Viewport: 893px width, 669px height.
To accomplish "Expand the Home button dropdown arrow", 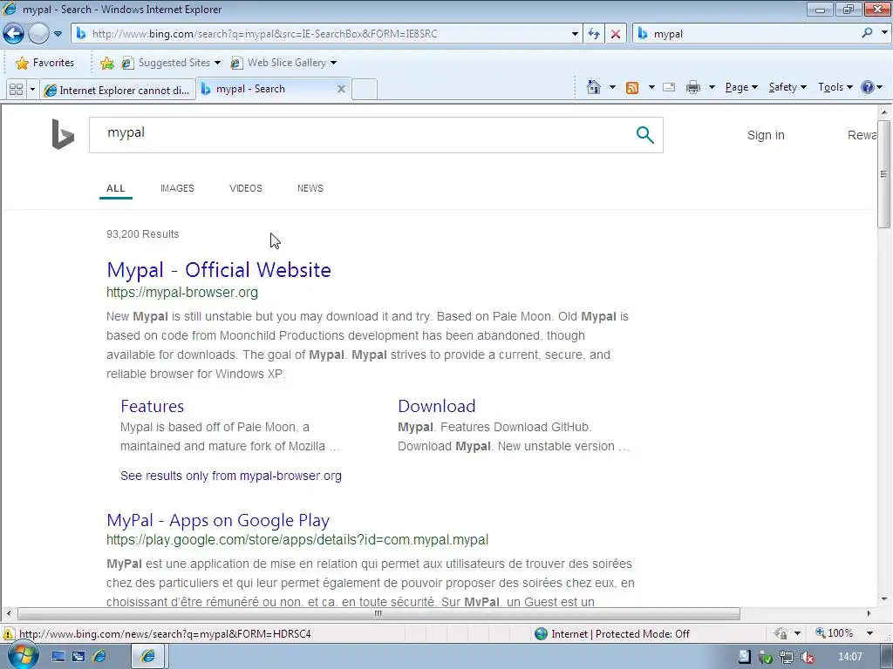I will click(612, 87).
